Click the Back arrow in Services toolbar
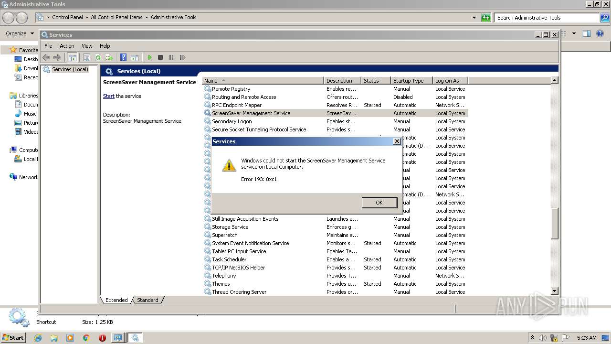611x344 pixels. tap(46, 57)
